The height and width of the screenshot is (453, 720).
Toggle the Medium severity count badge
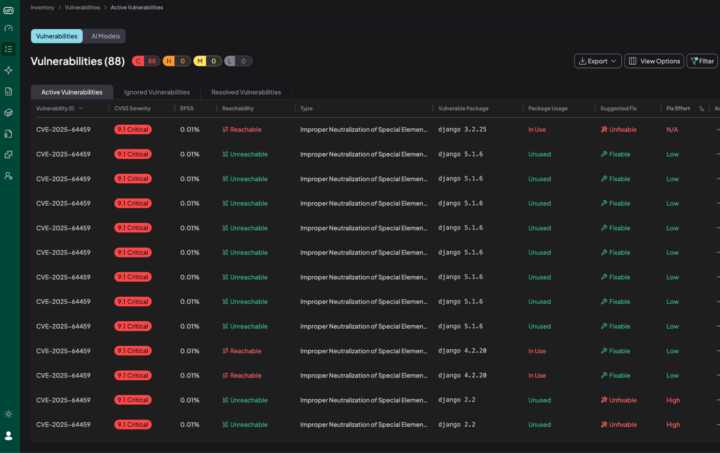tap(207, 61)
